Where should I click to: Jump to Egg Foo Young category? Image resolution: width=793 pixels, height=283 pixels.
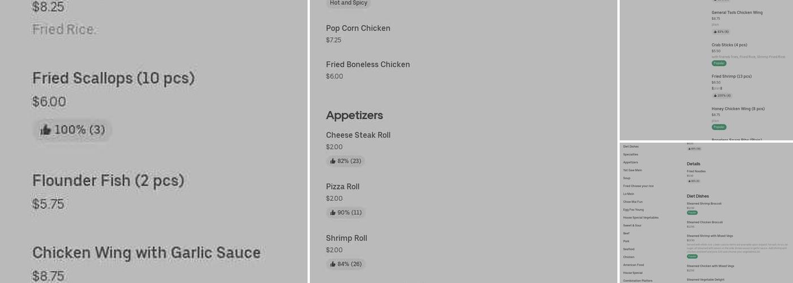pyautogui.click(x=633, y=209)
